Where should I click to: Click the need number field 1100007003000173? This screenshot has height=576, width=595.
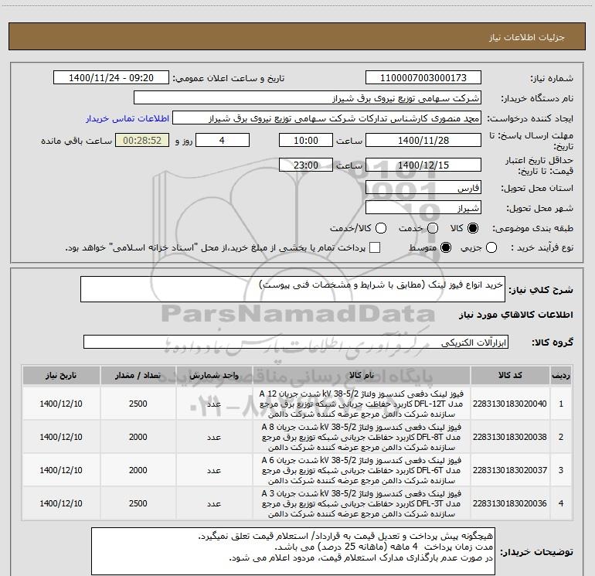(x=423, y=78)
